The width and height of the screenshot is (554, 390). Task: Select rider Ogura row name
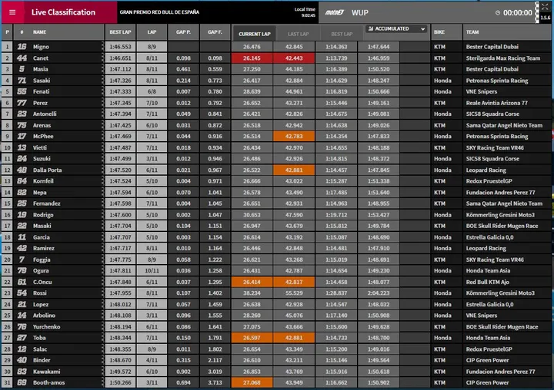point(41,270)
